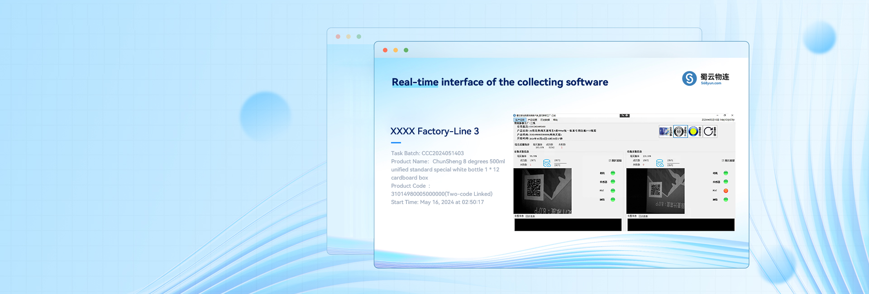Click left panel black log output area
Viewport: 869px width, 294px height.
pyautogui.click(x=568, y=225)
